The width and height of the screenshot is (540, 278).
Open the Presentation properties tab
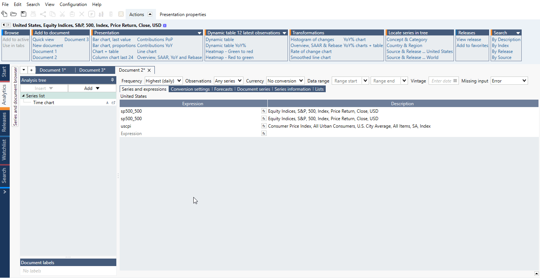(x=183, y=15)
